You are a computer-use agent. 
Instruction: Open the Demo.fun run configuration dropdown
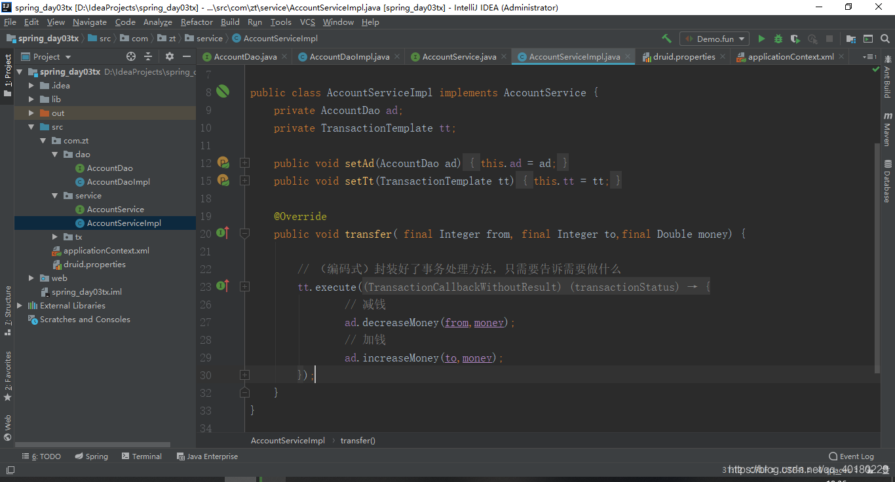click(714, 39)
